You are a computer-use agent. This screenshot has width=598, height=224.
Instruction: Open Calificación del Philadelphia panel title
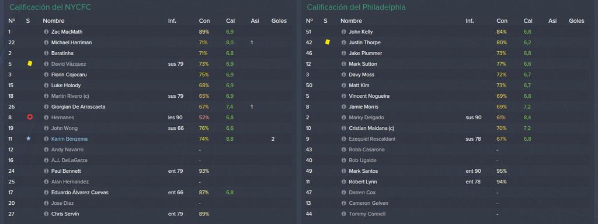[x=356, y=7]
